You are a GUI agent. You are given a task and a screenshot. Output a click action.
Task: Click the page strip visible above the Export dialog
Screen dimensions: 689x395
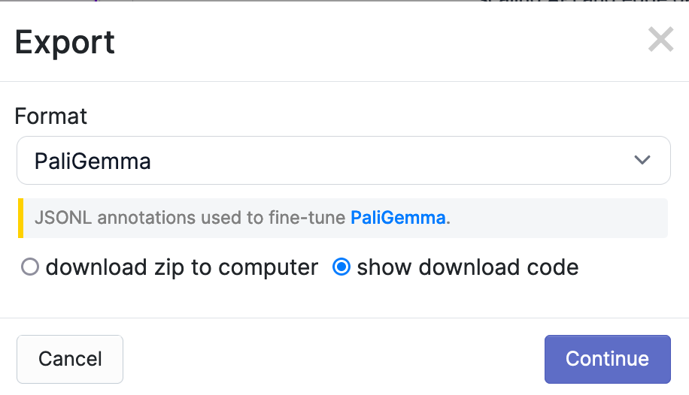tap(301, 1)
